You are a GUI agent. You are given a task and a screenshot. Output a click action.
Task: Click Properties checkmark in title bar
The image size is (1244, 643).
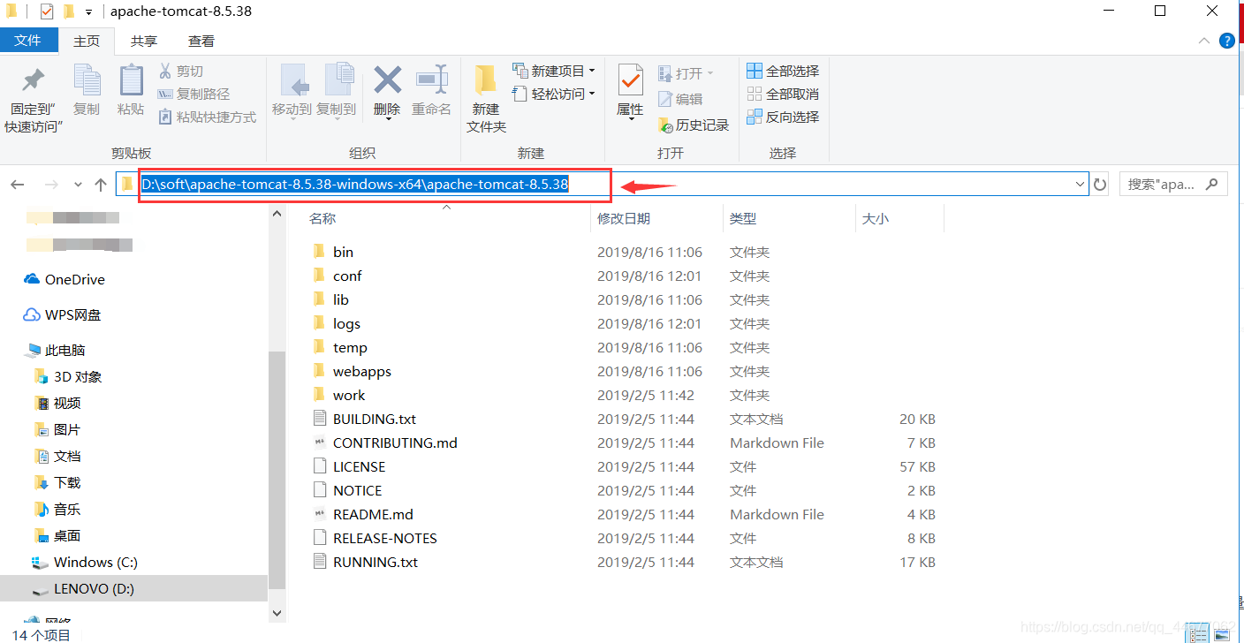(x=47, y=11)
